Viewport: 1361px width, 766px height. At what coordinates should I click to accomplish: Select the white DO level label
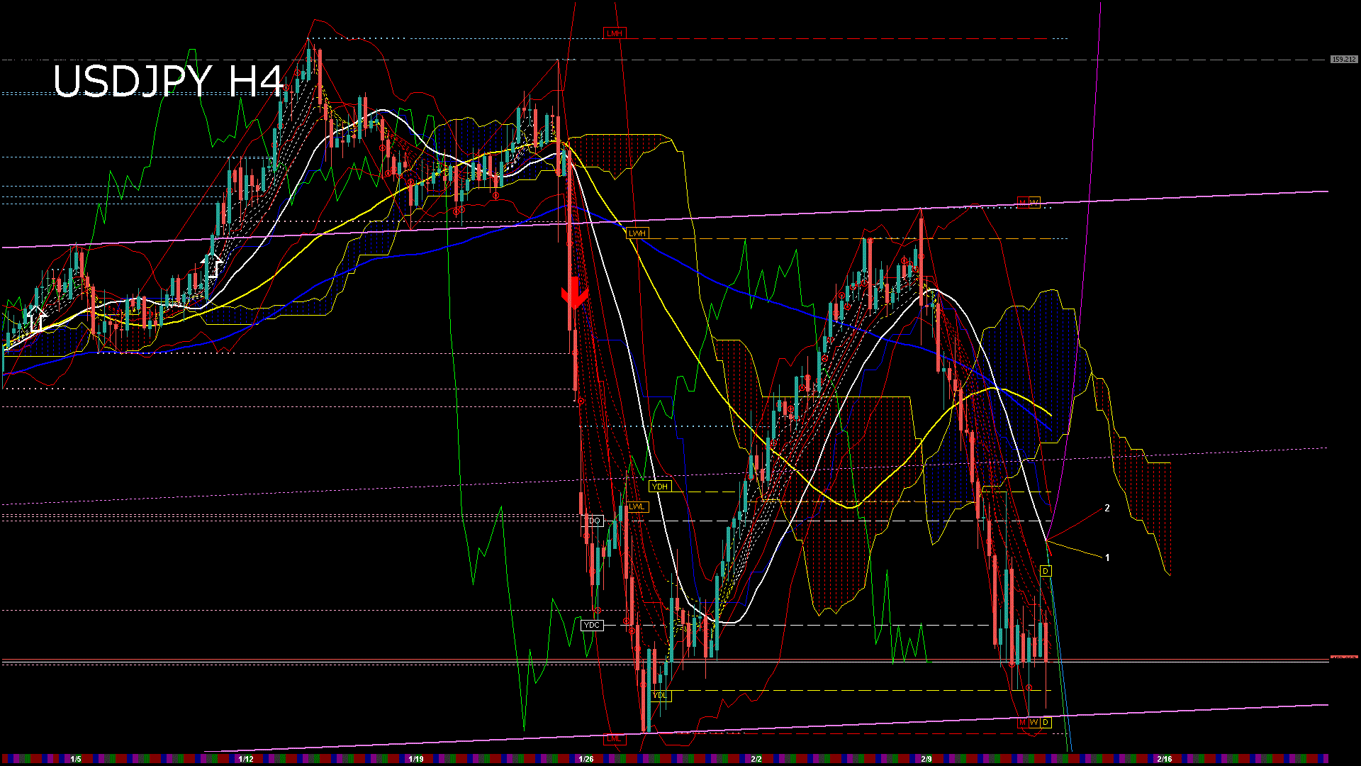tap(594, 521)
